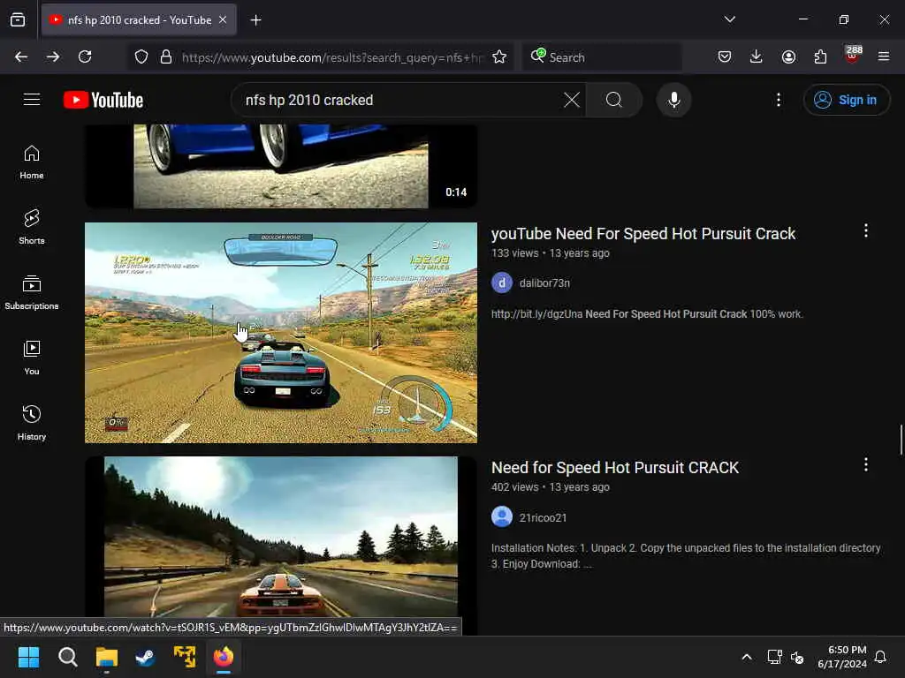Go to YouTube logo home link
The image size is (905, 678).
[103, 100]
